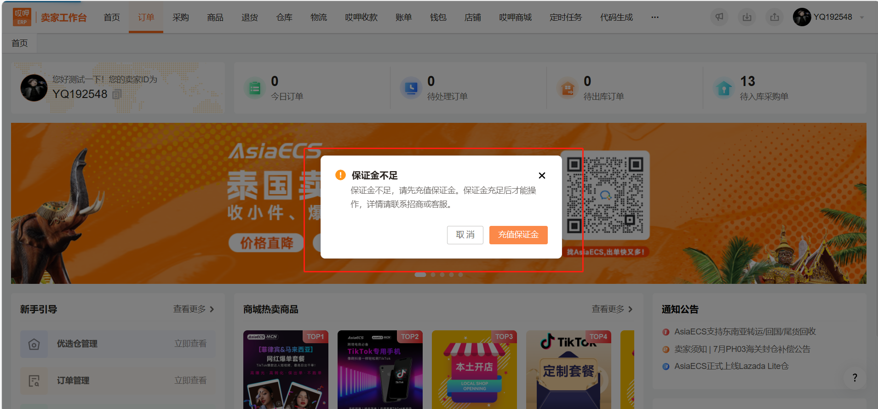Click the orange warning icon in dialog
Image resolution: width=878 pixels, height=409 pixels.
point(340,175)
